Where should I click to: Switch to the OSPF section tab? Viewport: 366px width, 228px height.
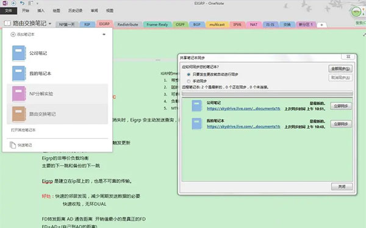[180, 24]
